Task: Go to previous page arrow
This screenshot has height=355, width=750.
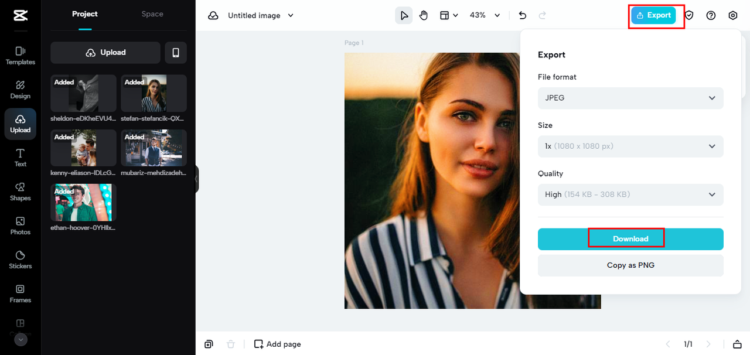Action: click(667, 344)
